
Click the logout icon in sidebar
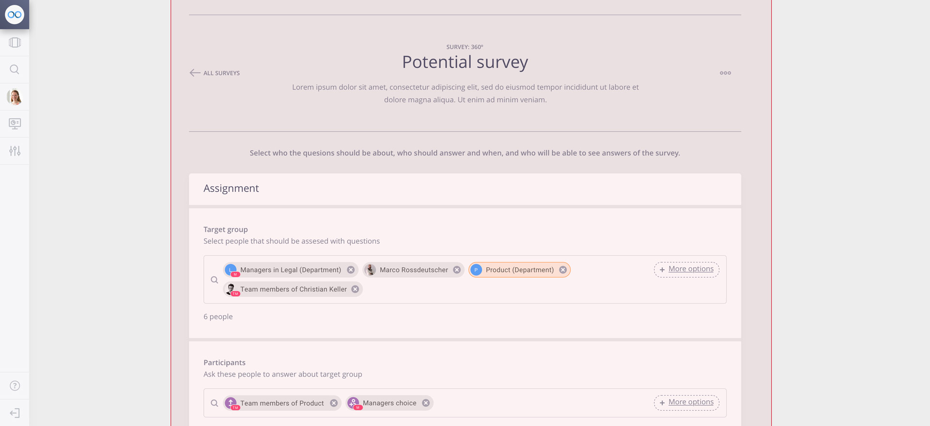(x=15, y=413)
